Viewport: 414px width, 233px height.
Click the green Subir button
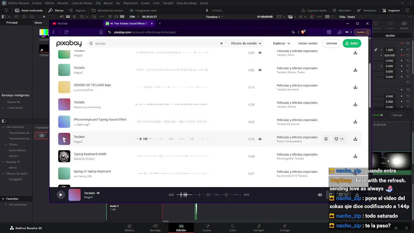(x=352, y=43)
